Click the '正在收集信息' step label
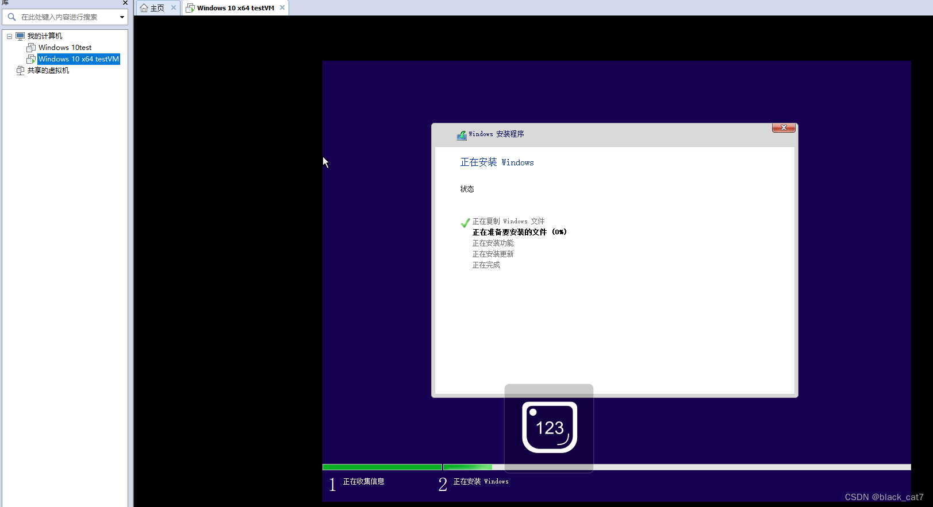Screen dimensions: 933x507 364,482
